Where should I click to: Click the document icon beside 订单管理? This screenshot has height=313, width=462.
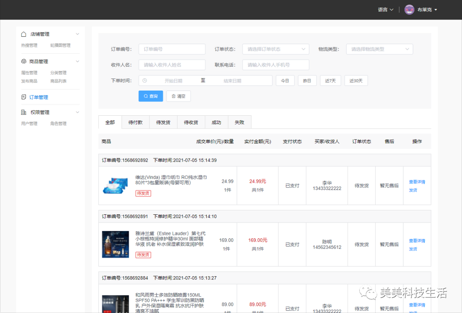24,97
